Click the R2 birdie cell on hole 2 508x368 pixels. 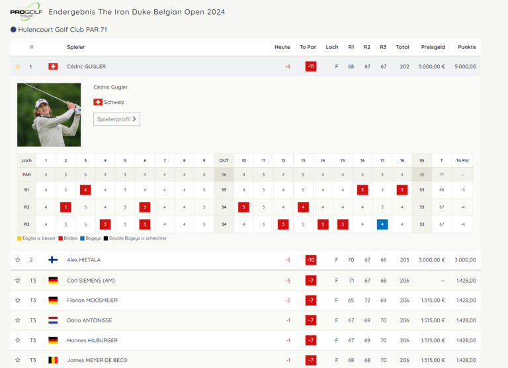tap(65, 207)
